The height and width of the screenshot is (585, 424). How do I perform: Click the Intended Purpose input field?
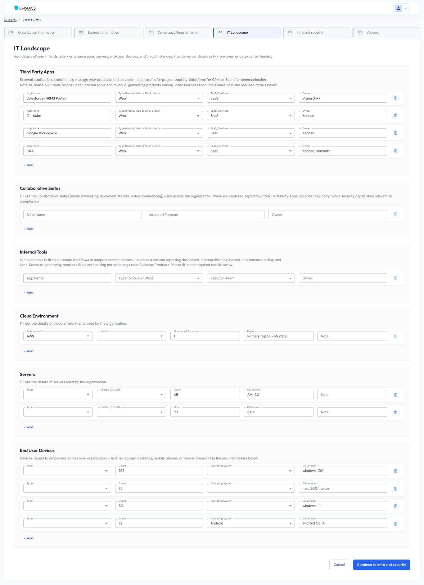point(205,215)
